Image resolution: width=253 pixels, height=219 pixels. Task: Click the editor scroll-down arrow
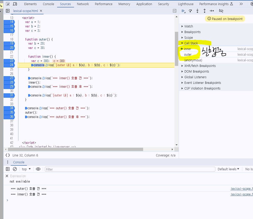(176, 145)
